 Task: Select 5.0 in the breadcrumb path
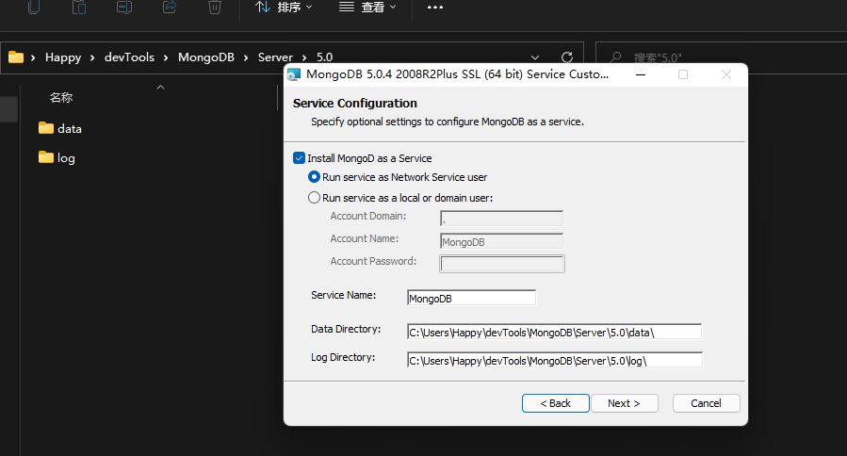(324, 57)
